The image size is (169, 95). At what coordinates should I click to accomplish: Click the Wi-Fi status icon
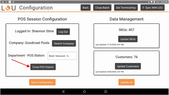[x=151, y=2]
